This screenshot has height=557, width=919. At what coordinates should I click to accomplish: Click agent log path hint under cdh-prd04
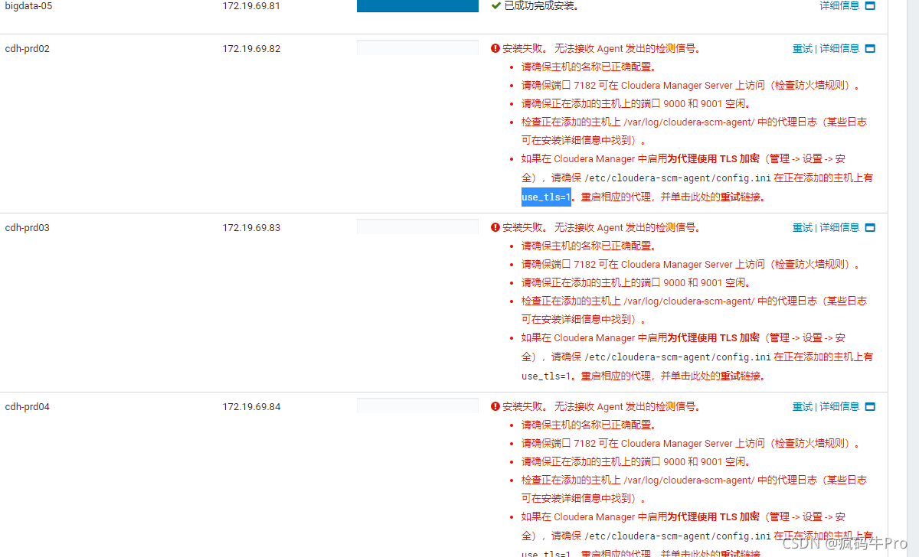[x=694, y=489]
